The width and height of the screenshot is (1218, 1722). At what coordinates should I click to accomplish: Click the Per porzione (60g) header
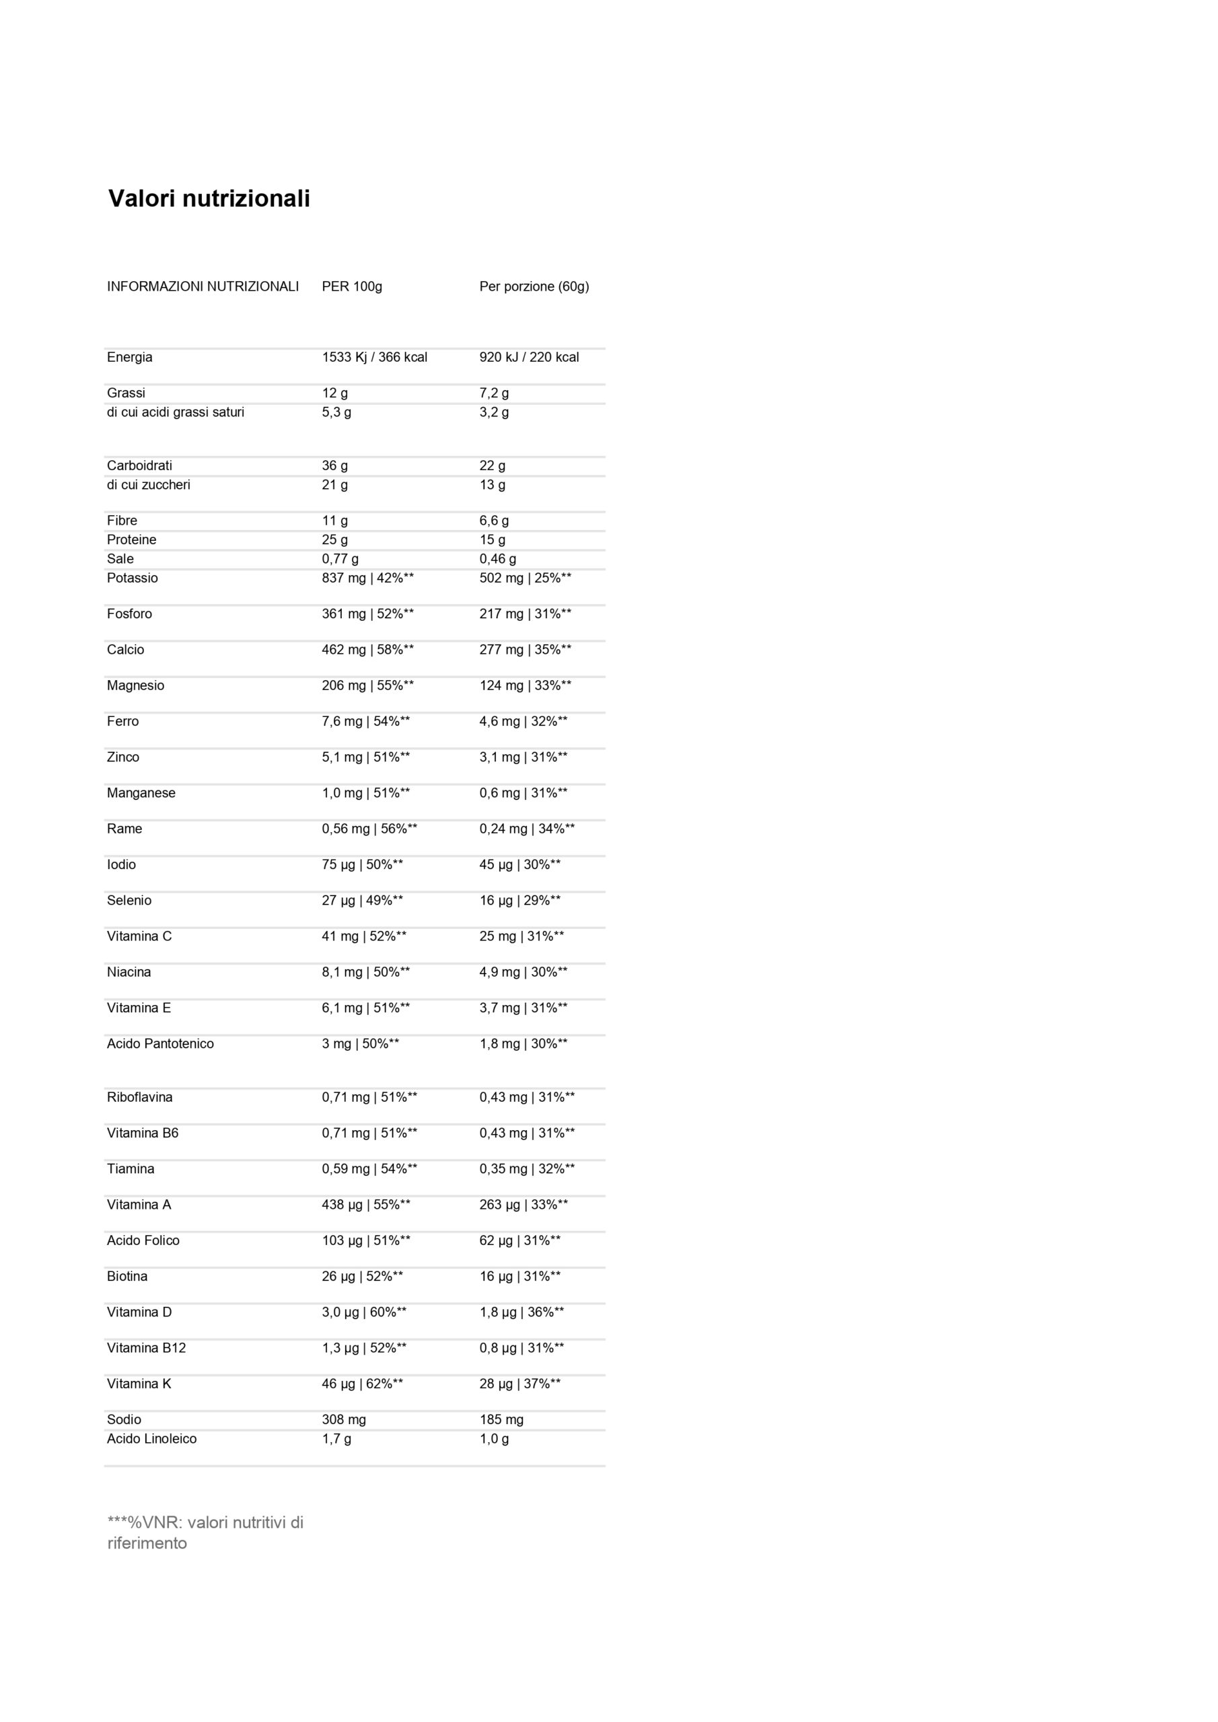(x=534, y=287)
